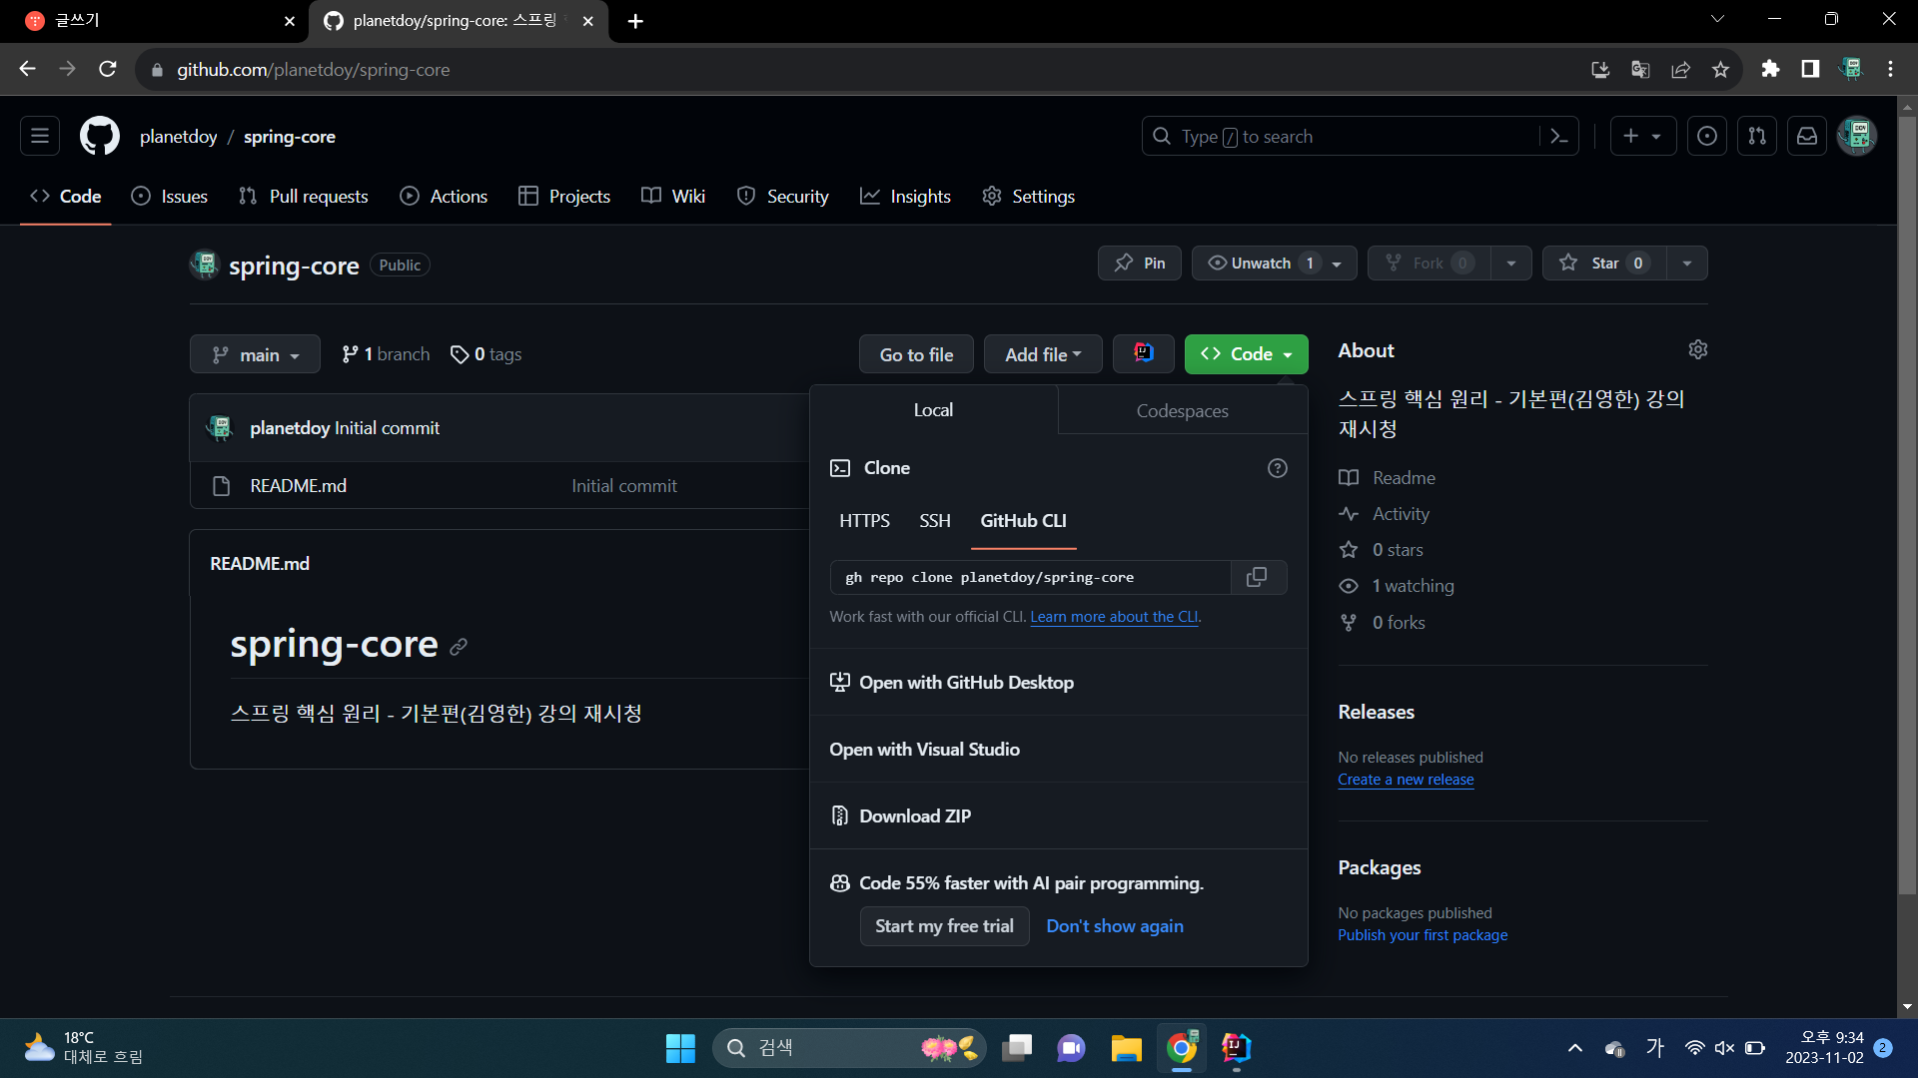
Task: Expand the Star lists dropdown arrow
Action: pyautogui.click(x=1687, y=263)
